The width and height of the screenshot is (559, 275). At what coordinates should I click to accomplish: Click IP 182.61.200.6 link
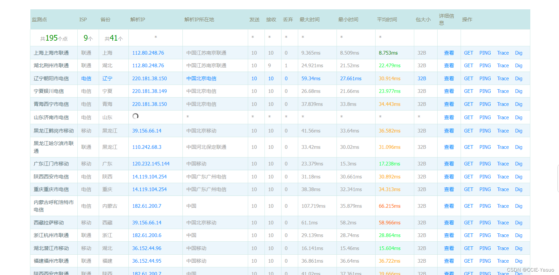pos(147,235)
